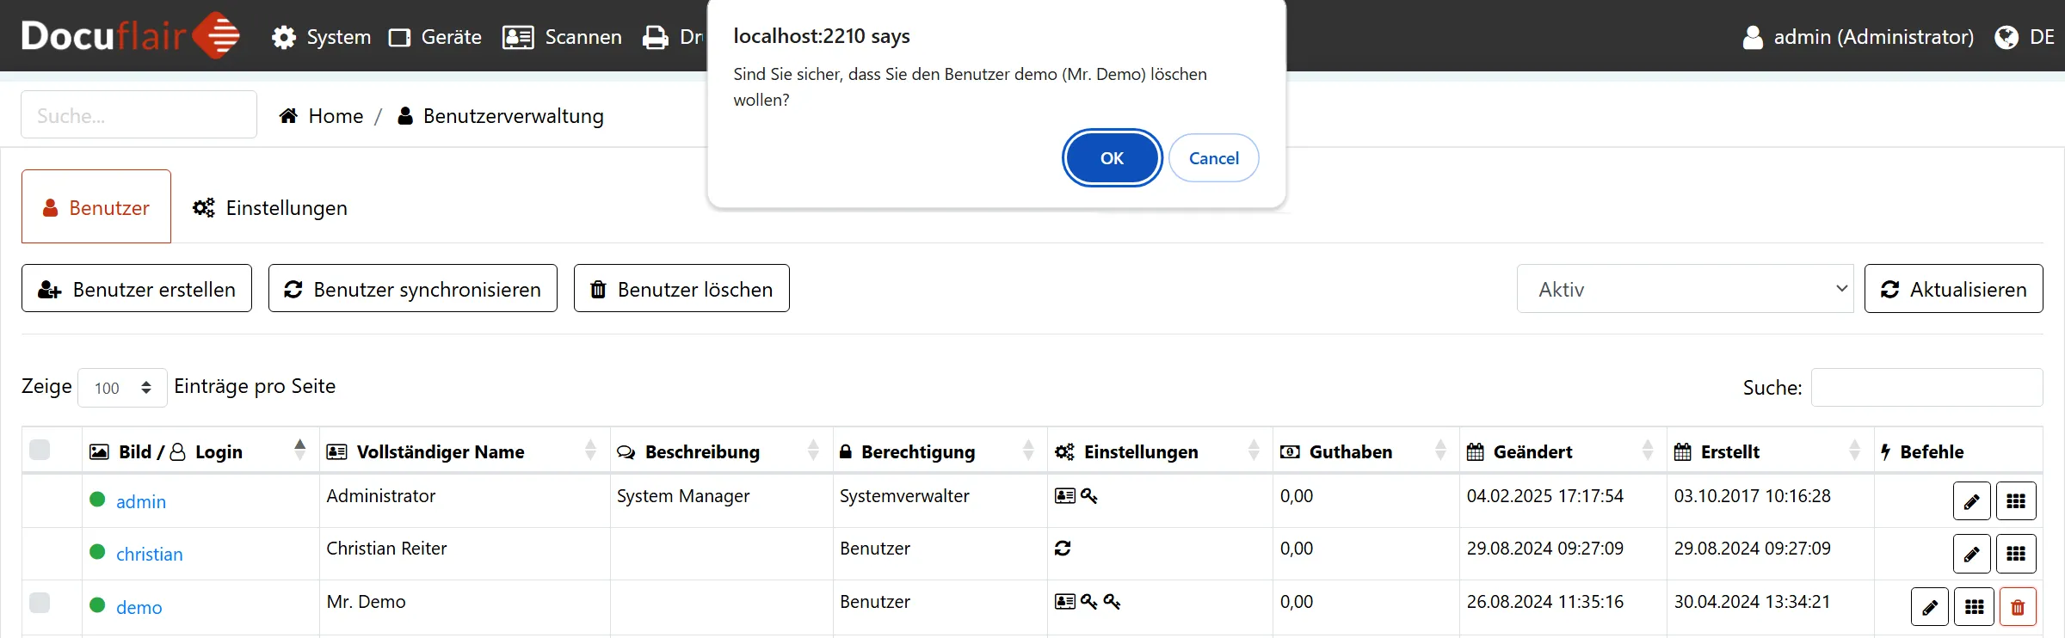Open the Aktiv status filter dropdown
2065x638 pixels.
click(1684, 289)
